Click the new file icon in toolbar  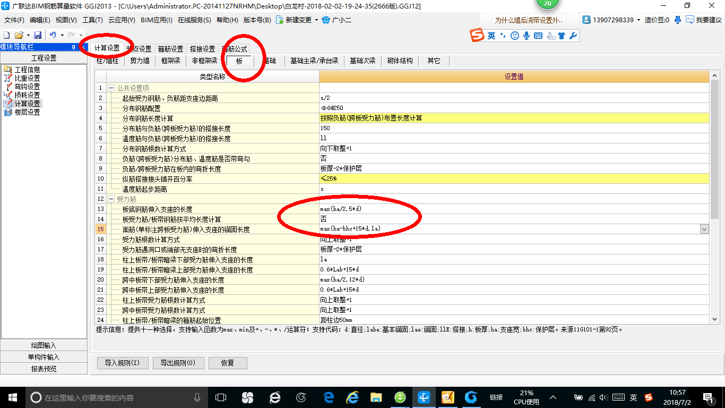pyautogui.click(x=7, y=35)
